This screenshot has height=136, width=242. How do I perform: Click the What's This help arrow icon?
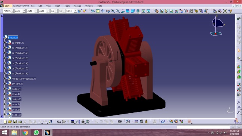tap(50, 122)
